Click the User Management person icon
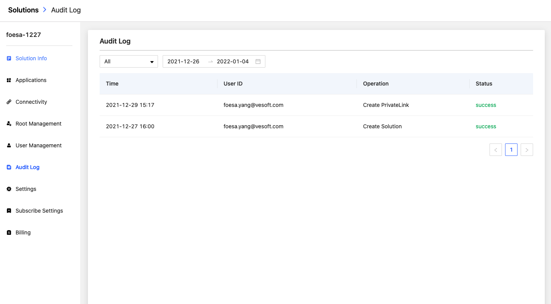This screenshot has width=551, height=304. click(9, 145)
